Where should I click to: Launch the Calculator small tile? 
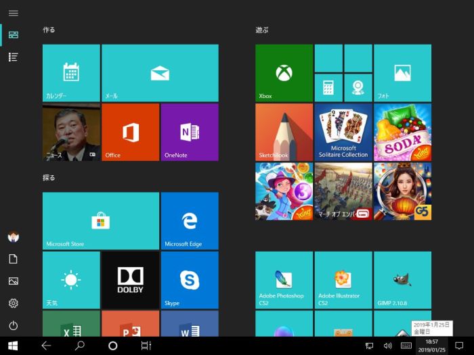tap(328, 87)
